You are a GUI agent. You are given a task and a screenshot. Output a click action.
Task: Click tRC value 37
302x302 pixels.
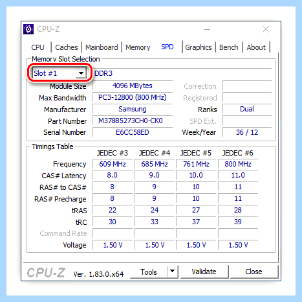point(196,222)
